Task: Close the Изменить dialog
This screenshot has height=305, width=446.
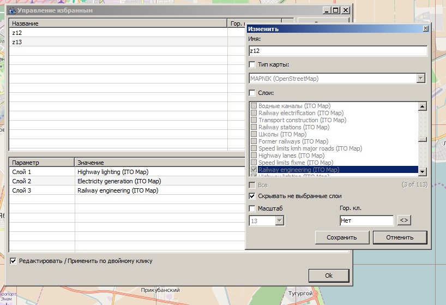Action: (x=425, y=29)
